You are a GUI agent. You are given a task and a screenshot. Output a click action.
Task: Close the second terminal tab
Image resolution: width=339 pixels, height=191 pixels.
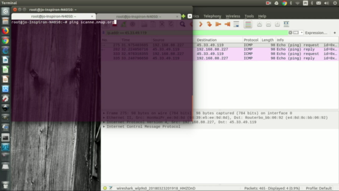(177, 16)
